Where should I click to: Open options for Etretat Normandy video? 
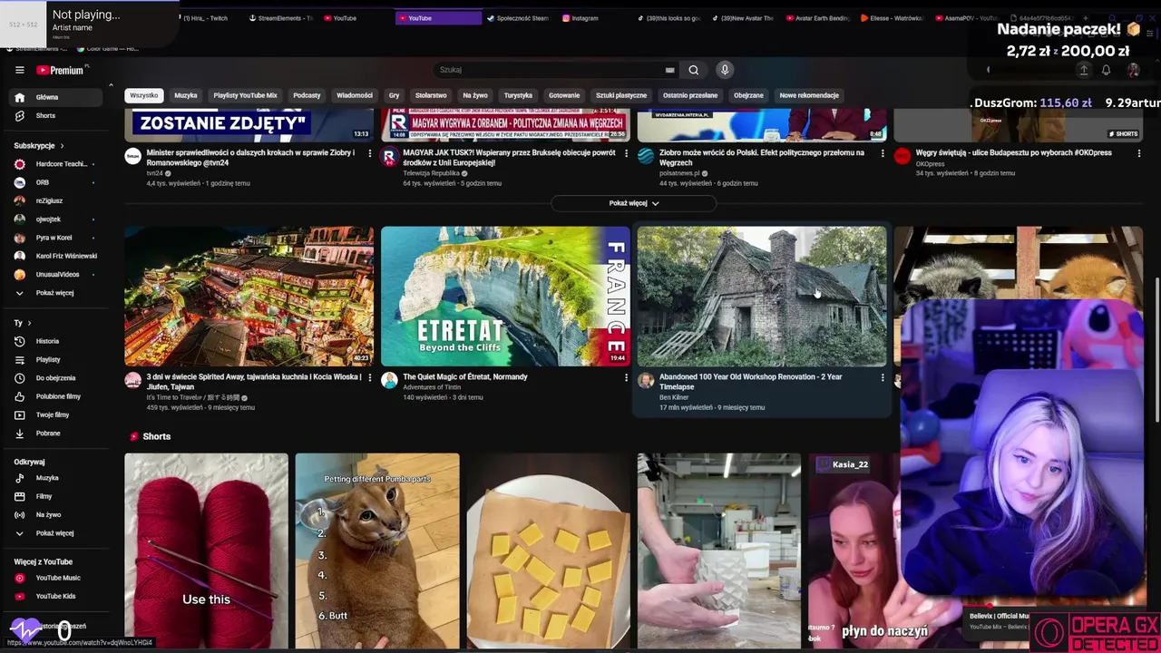point(626,377)
